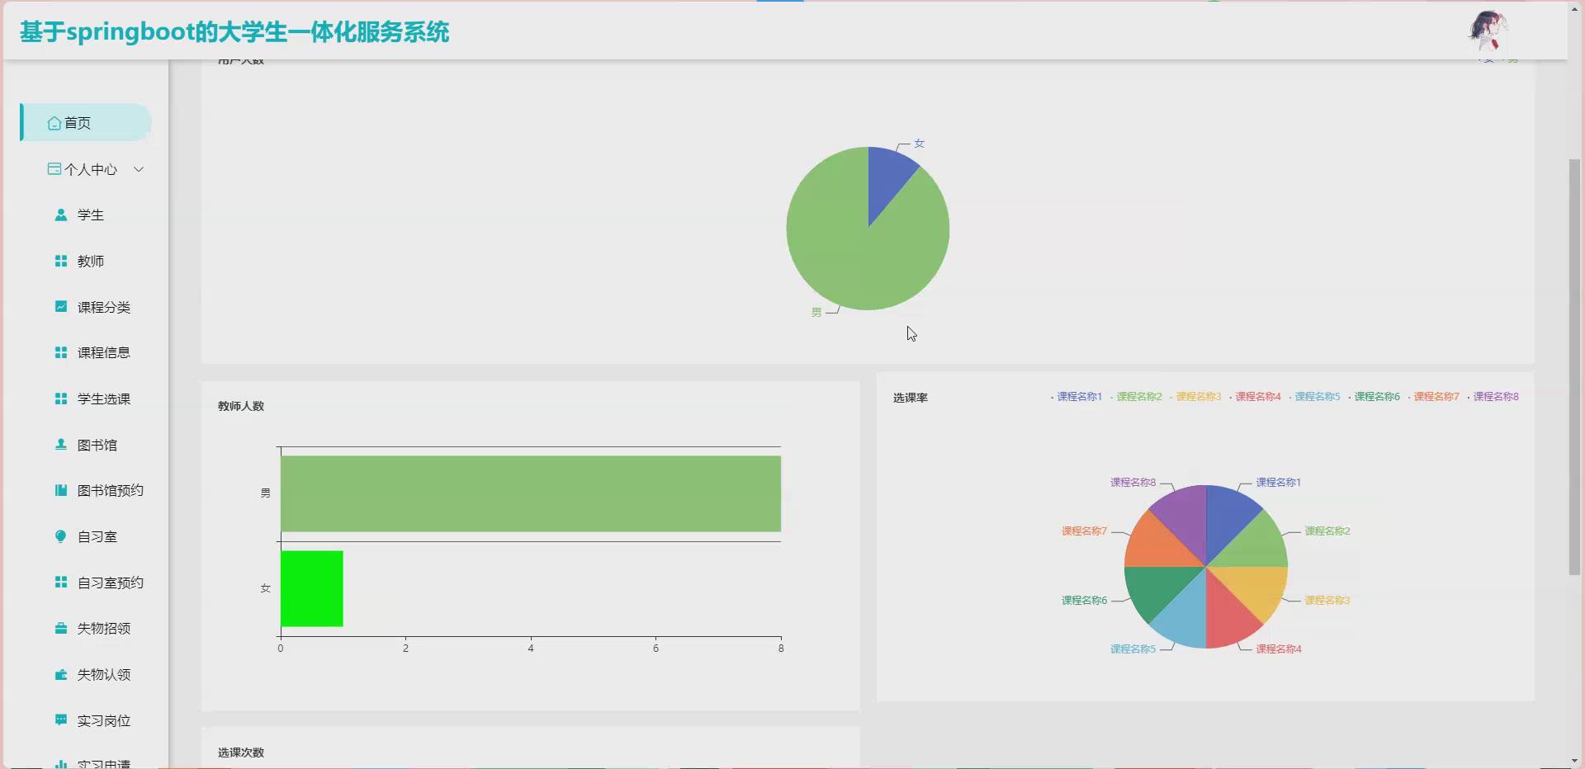Click the grid icon beside 教师
Image resolution: width=1585 pixels, height=769 pixels.
[x=60, y=261]
